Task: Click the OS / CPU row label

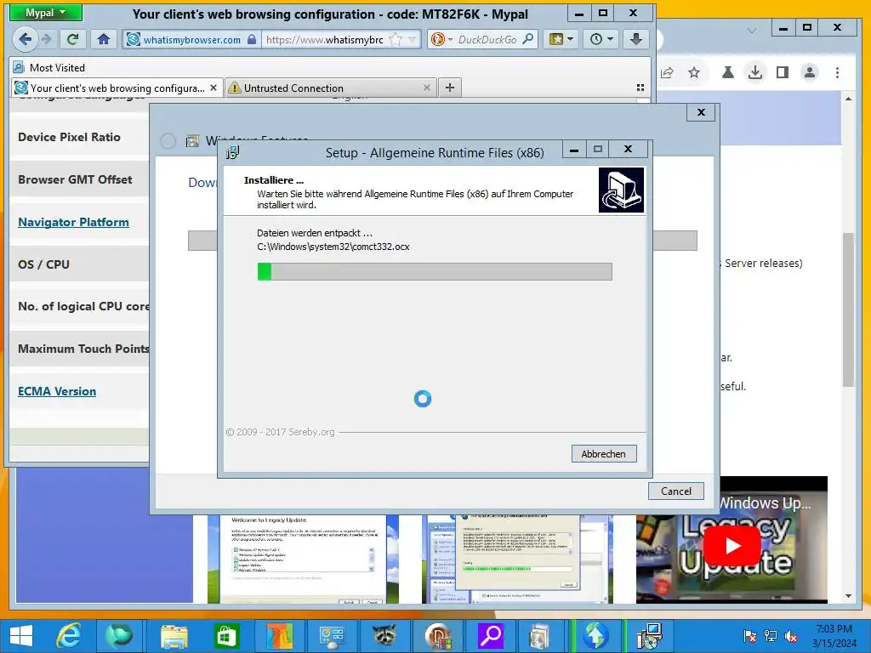Action: 43,264
